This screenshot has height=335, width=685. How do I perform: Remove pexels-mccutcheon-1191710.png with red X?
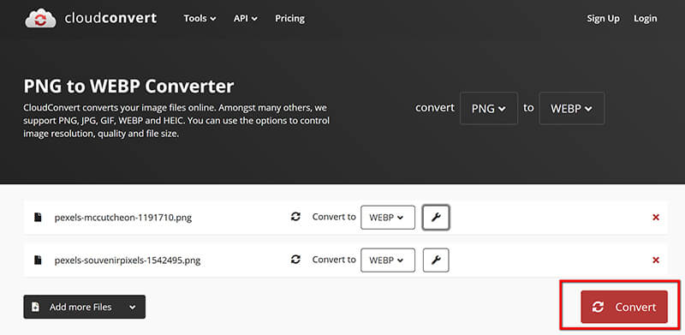[656, 218]
